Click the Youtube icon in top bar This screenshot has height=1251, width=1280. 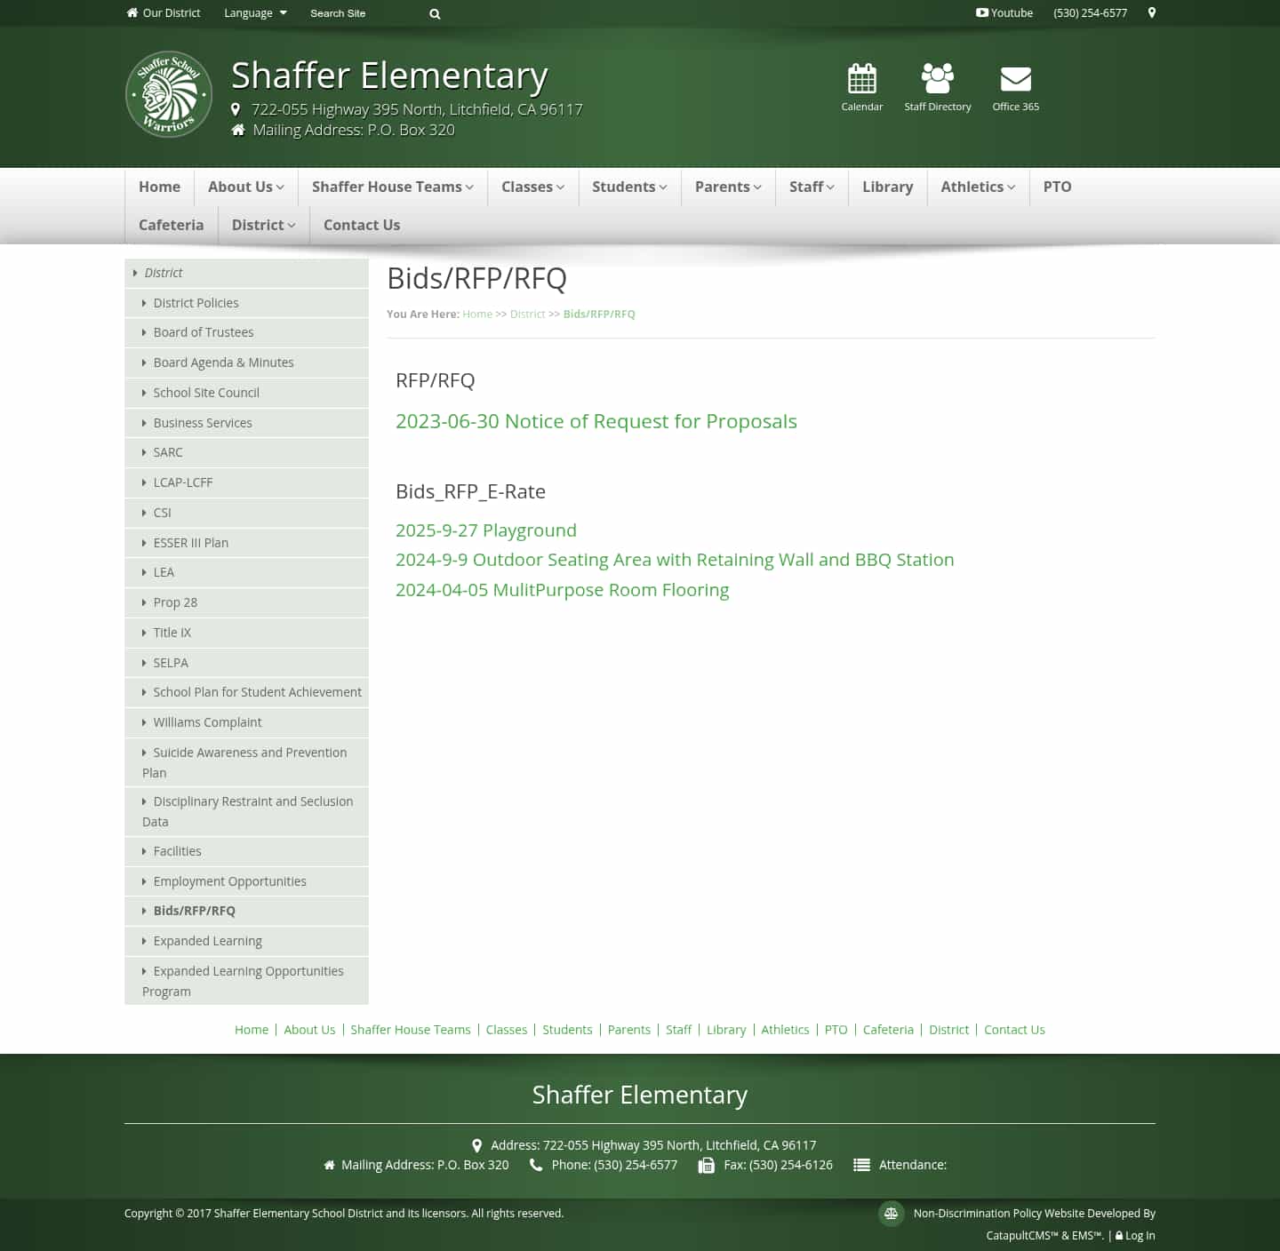pos(981,12)
